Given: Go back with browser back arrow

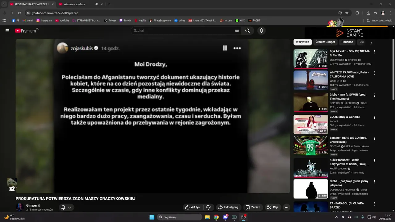Looking at the screenshot, I should click(x=4, y=13).
